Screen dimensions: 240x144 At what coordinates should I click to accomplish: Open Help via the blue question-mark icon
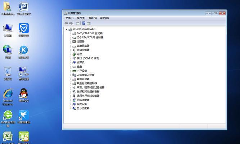click(84, 23)
